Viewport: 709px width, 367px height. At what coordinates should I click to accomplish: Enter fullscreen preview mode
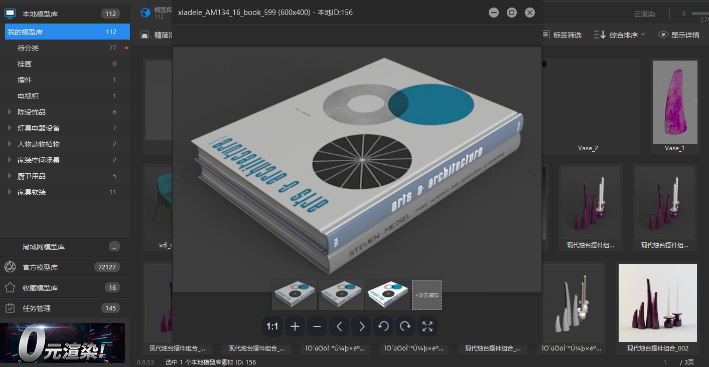(428, 327)
